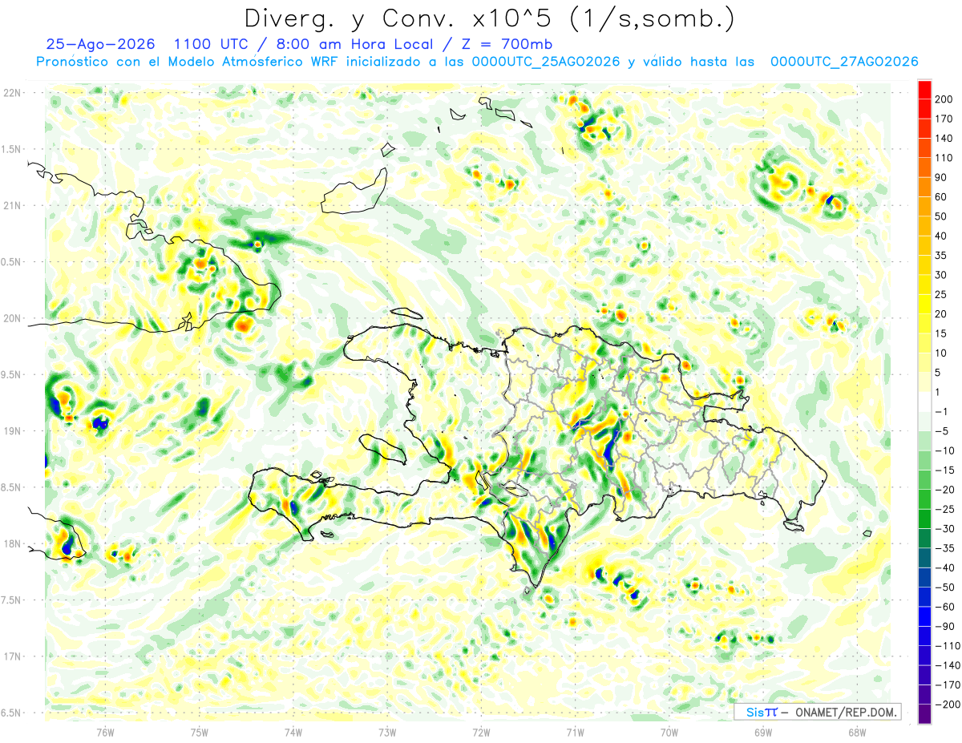Click the '20N' latitude label
The width and height of the screenshot is (962, 743).
point(13,318)
